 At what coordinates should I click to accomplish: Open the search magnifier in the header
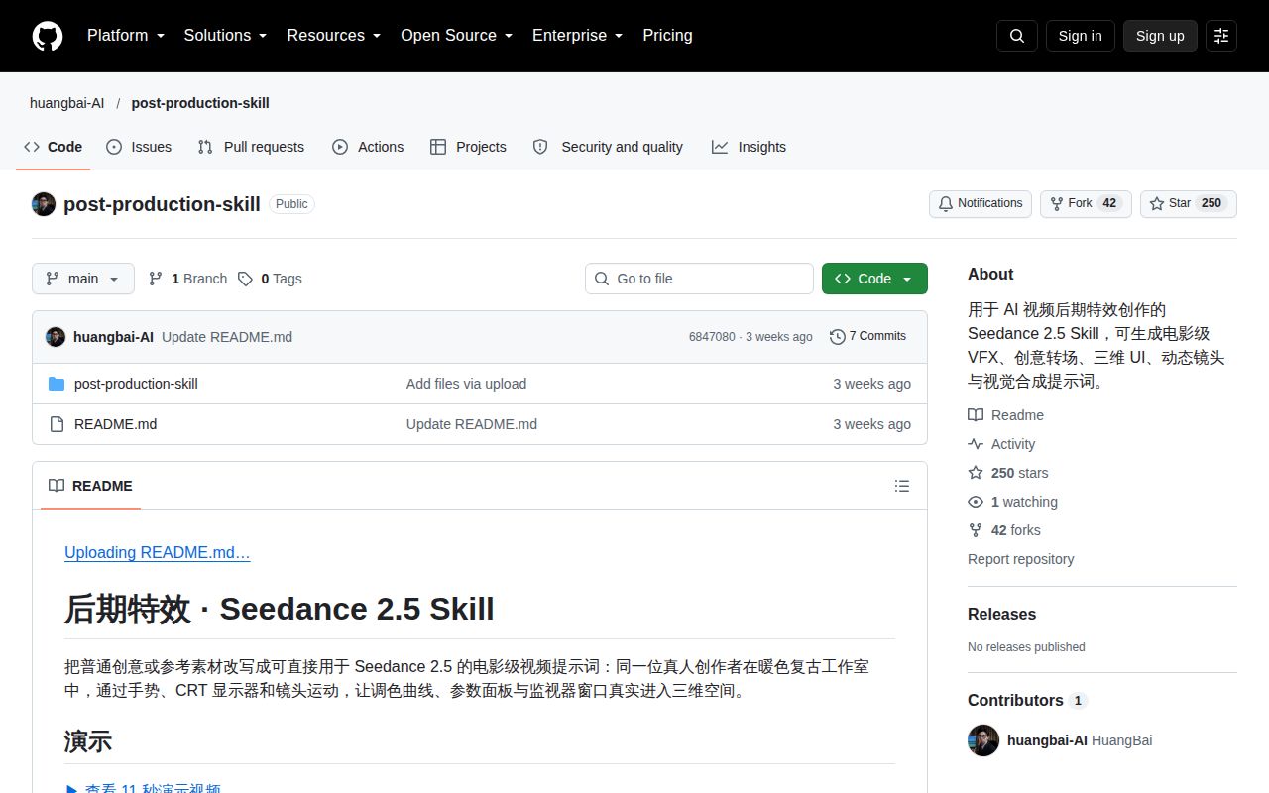[x=1017, y=36]
